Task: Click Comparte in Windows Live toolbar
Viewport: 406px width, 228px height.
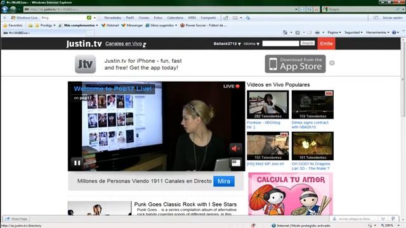Action: (x=208, y=18)
